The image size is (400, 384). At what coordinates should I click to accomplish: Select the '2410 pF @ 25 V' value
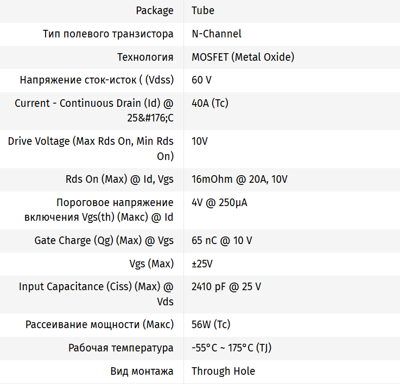pyautogui.click(x=226, y=287)
